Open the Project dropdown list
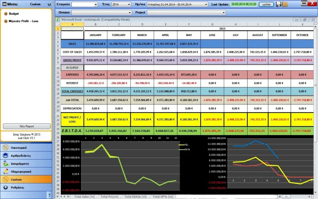This screenshot has height=199, width=318. [x=224, y=12]
